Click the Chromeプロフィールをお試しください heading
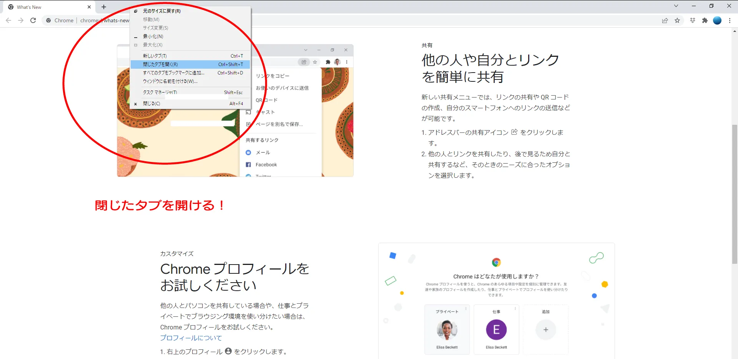 tap(235, 277)
